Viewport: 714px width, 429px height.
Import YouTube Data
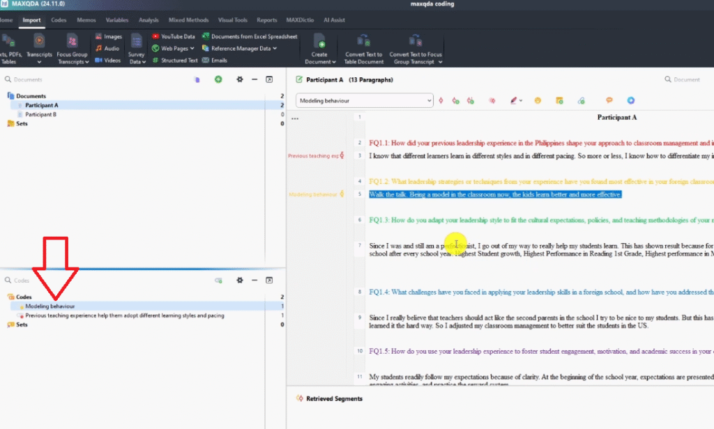173,36
